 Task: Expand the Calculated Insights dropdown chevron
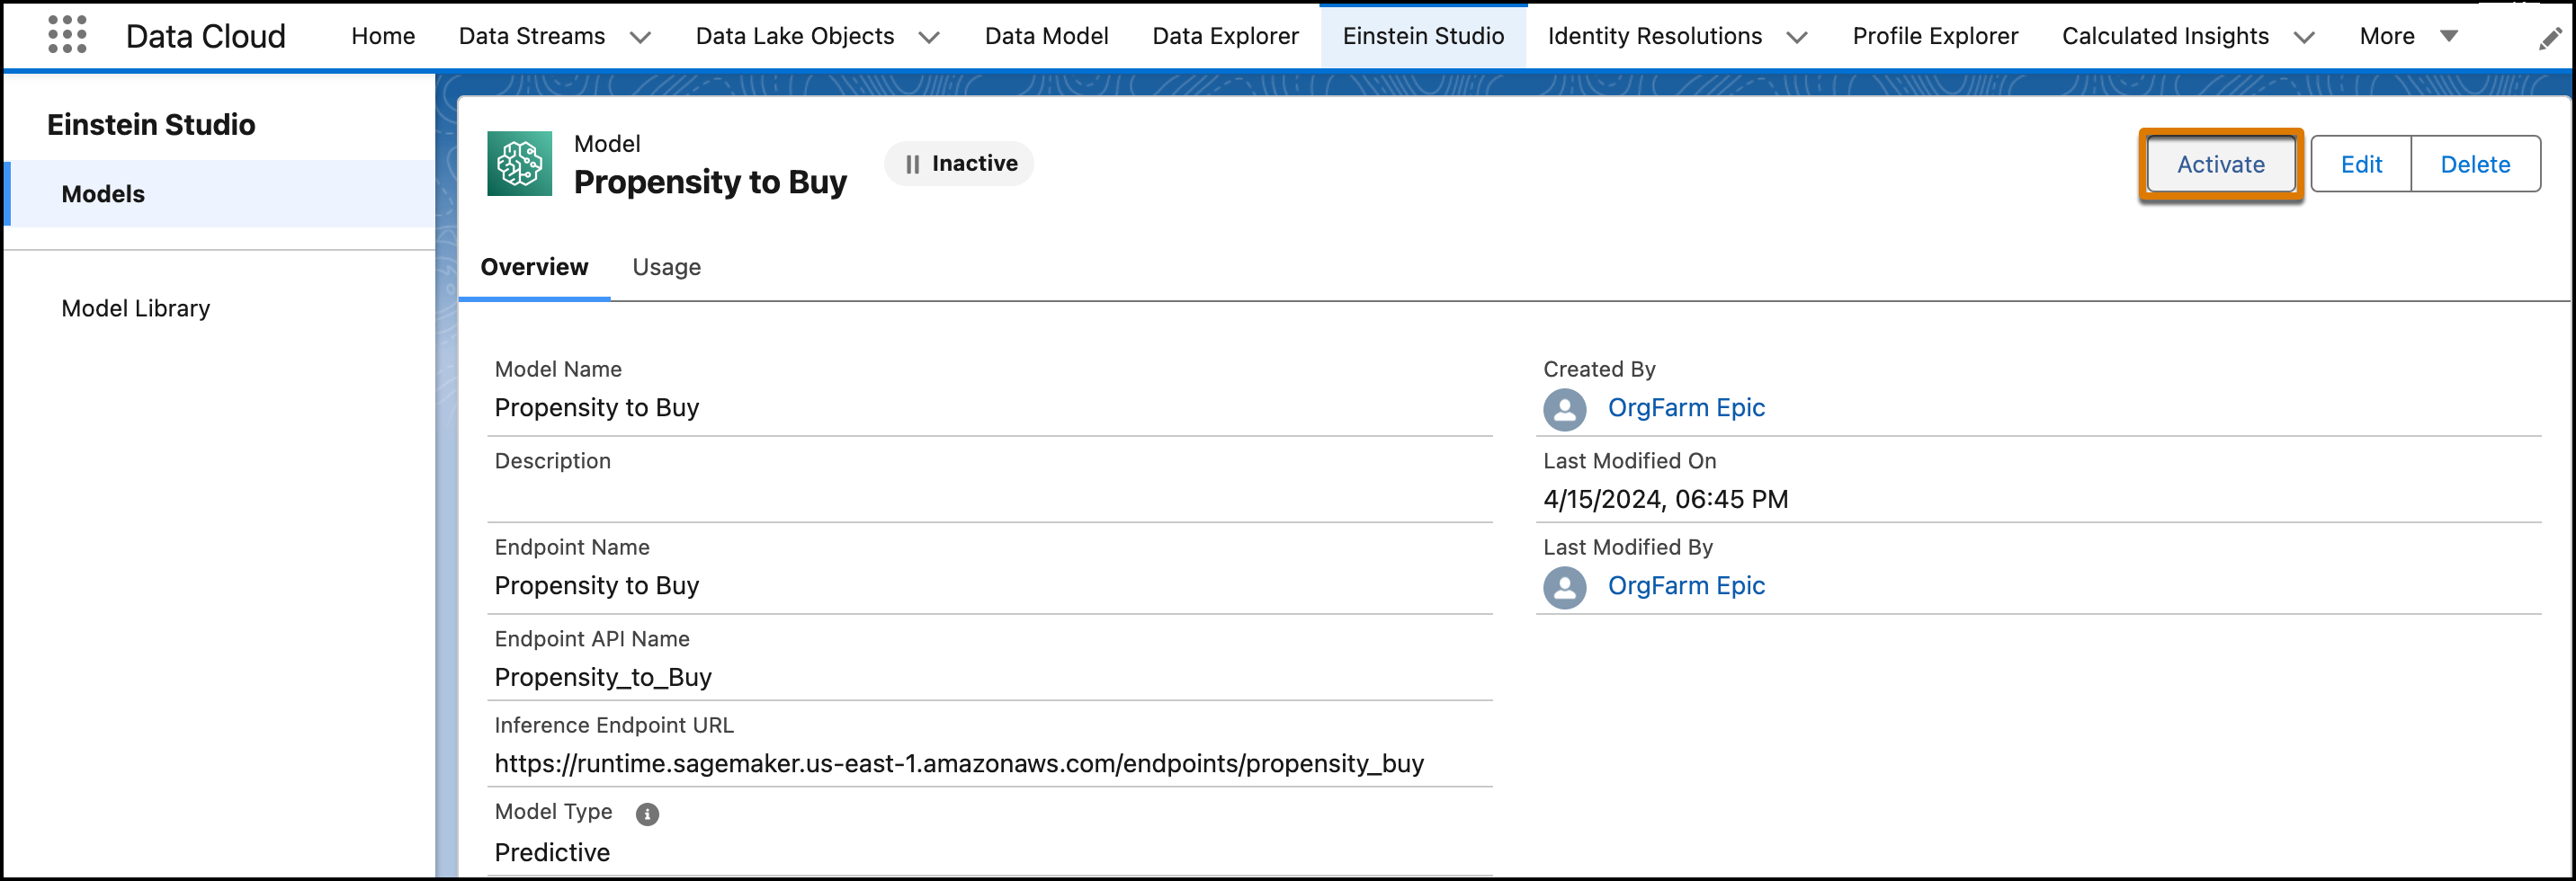click(2304, 37)
